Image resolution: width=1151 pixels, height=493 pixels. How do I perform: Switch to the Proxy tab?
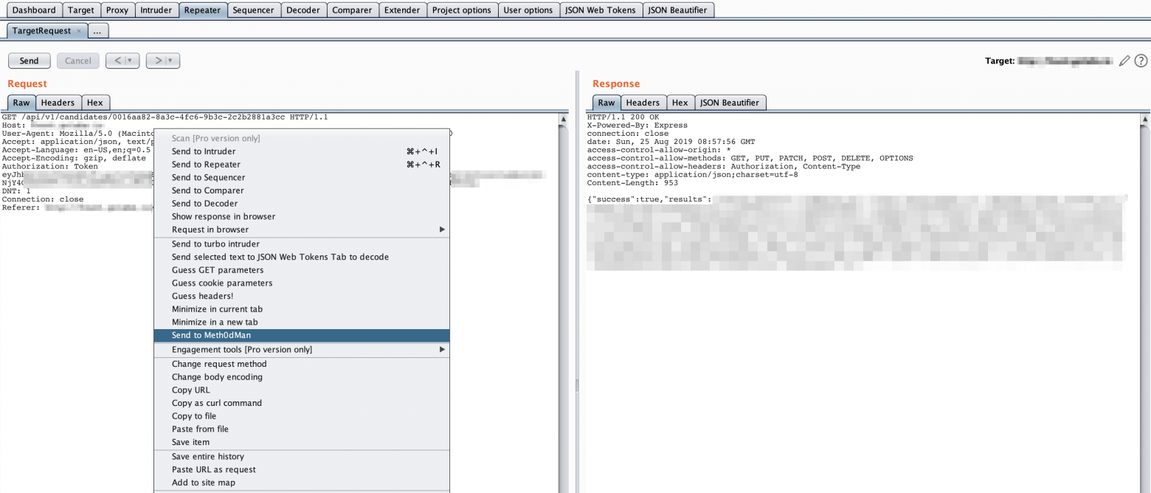click(x=117, y=10)
